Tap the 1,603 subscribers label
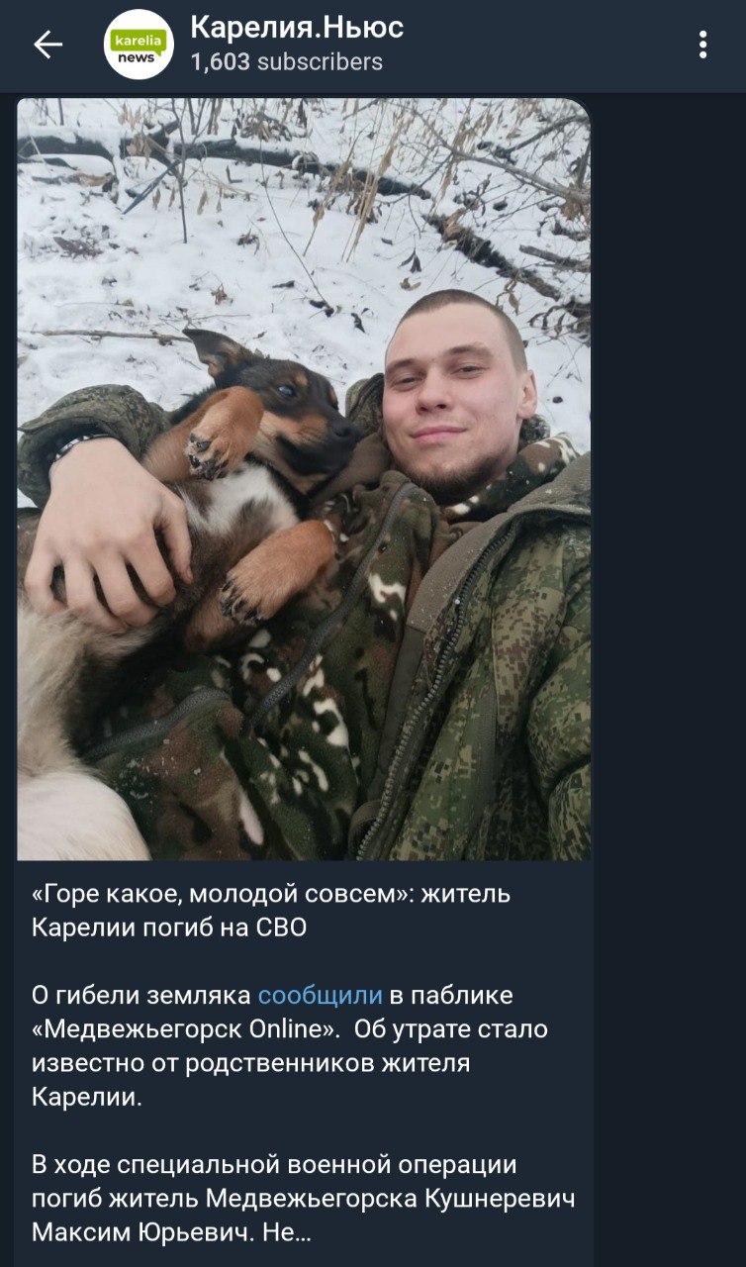The image size is (746, 1267). [x=286, y=62]
